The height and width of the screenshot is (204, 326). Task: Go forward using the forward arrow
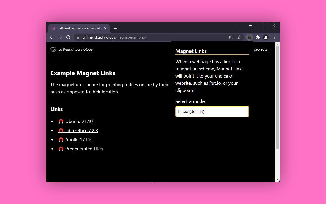(x=60, y=37)
